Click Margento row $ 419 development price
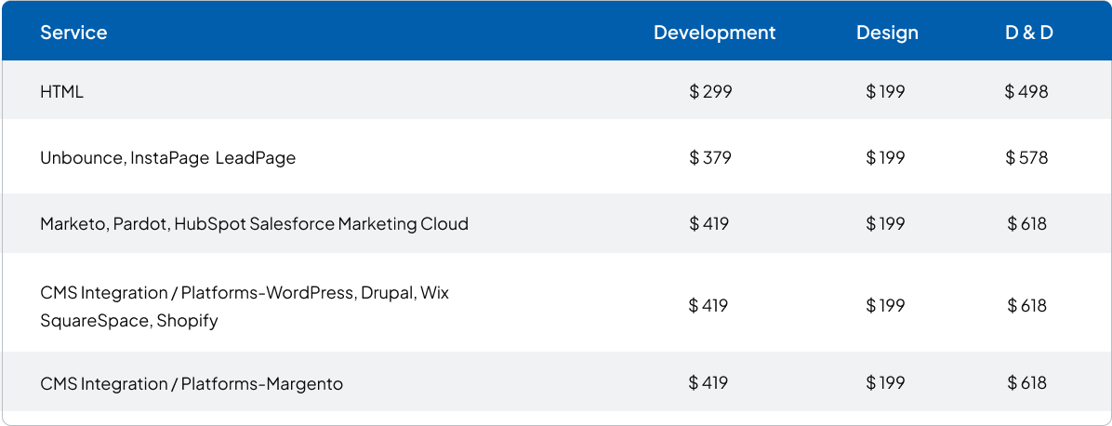 (708, 383)
